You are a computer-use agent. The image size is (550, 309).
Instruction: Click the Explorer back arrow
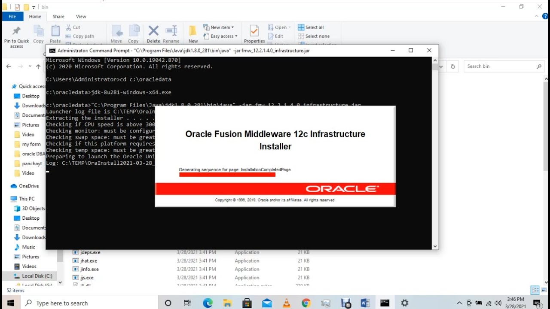[9, 67]
